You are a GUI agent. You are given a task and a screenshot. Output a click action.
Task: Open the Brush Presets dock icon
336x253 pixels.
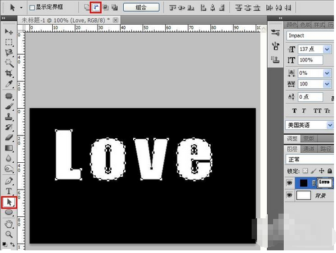276,33
